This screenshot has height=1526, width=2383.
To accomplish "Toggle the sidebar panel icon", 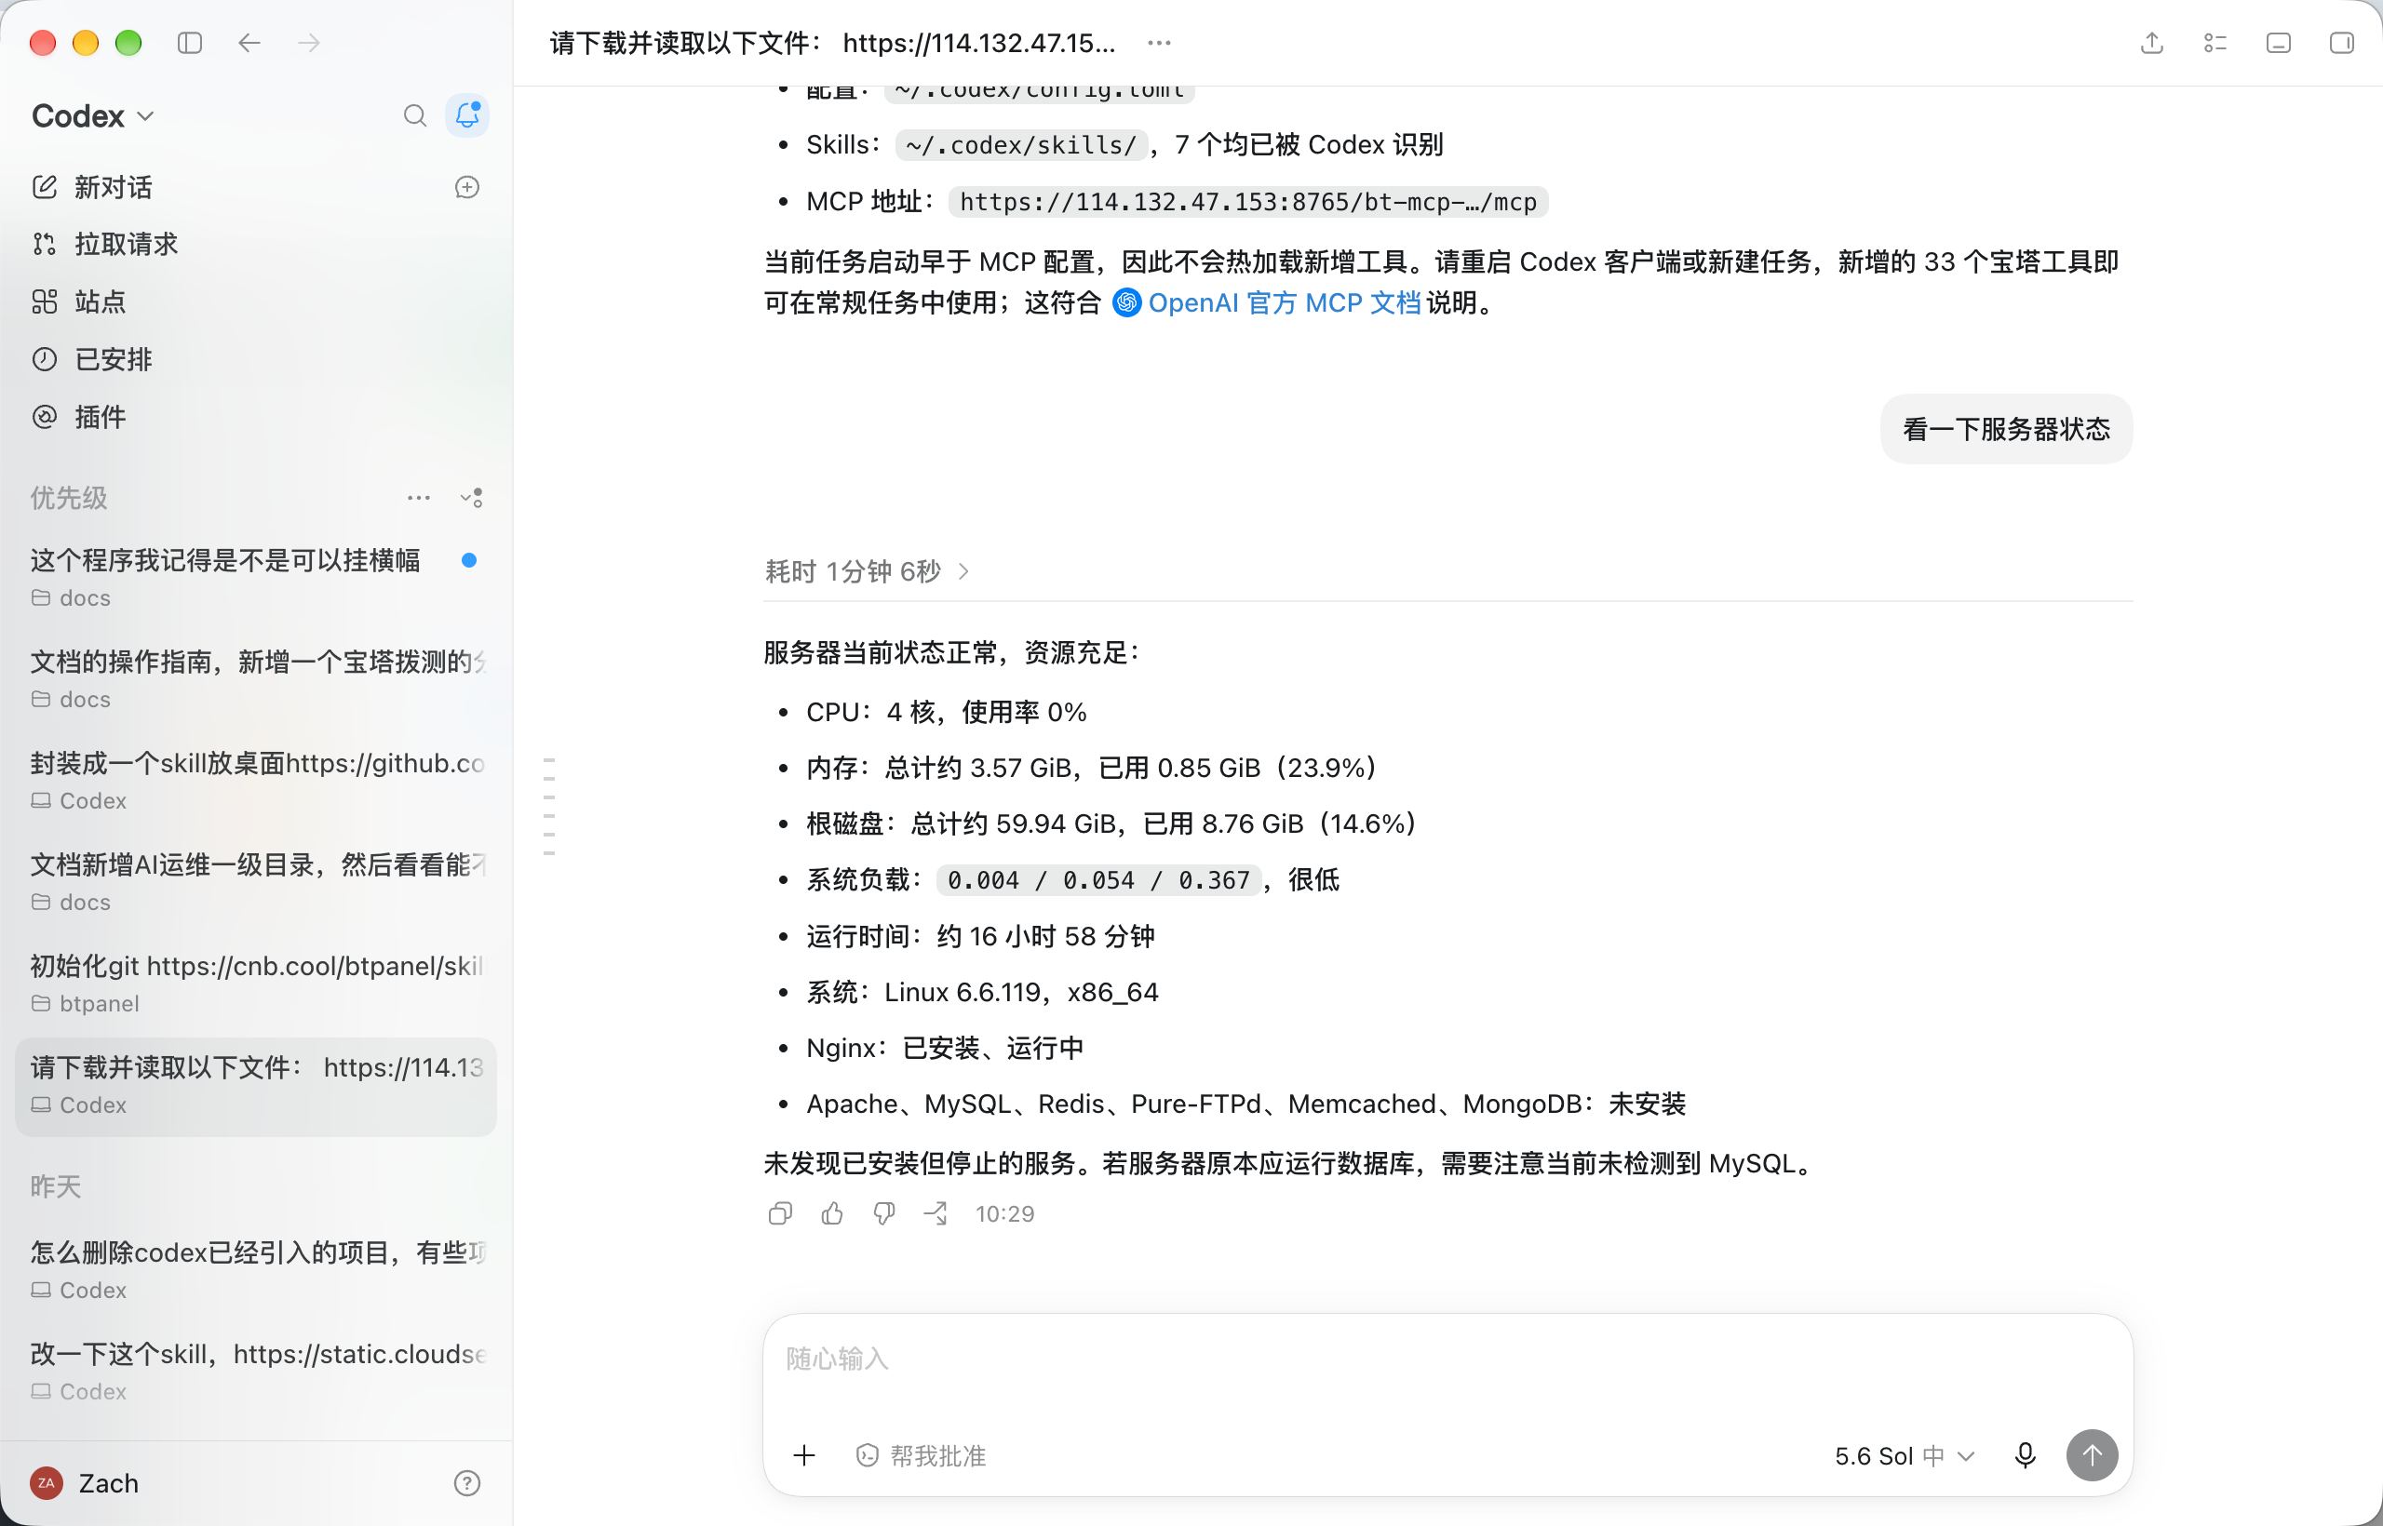I will click(x=189, y=43).
